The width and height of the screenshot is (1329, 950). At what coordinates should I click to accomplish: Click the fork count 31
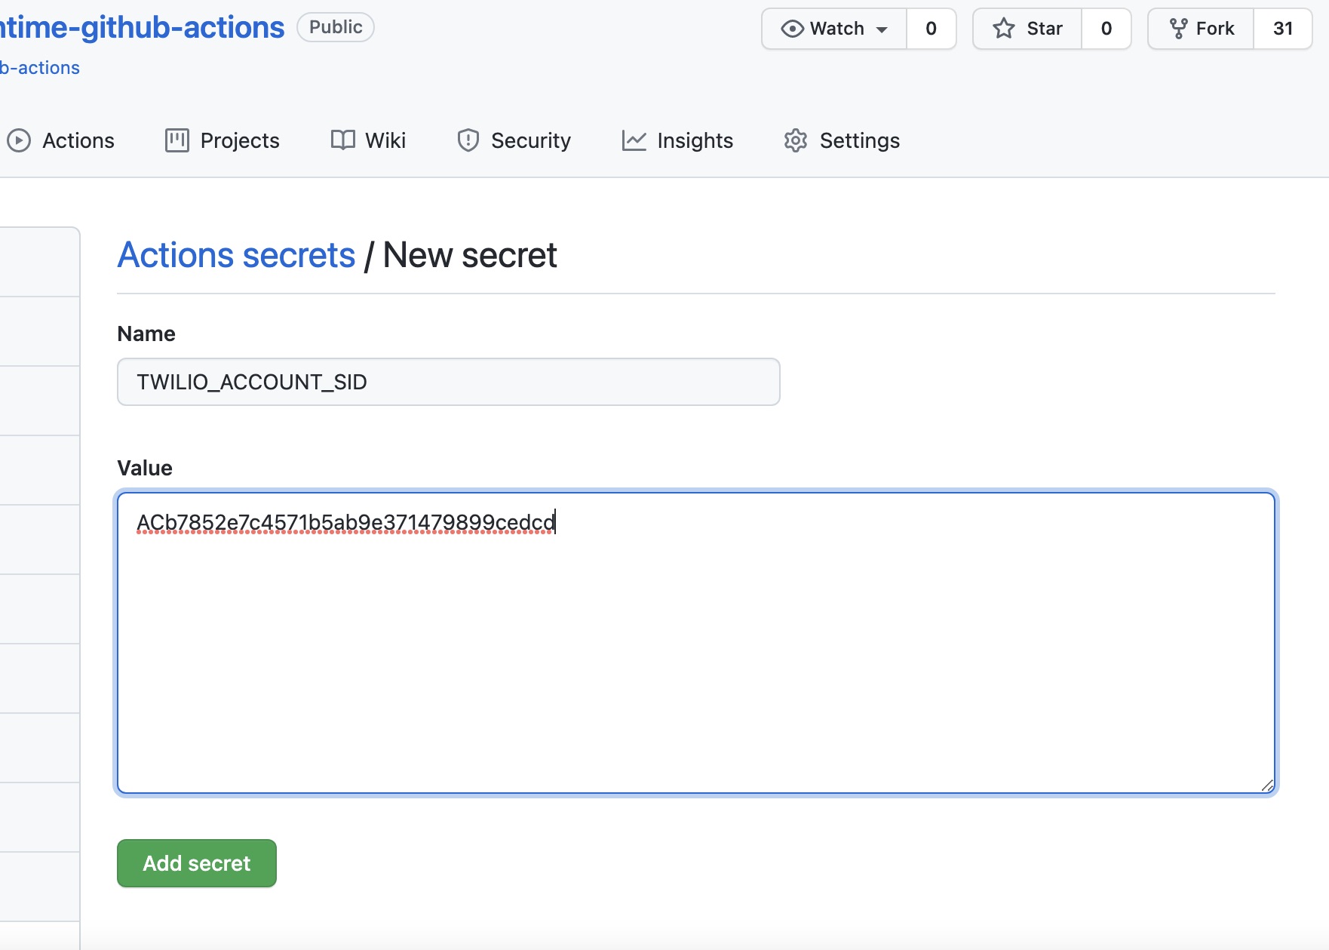tap(1282, 29)
